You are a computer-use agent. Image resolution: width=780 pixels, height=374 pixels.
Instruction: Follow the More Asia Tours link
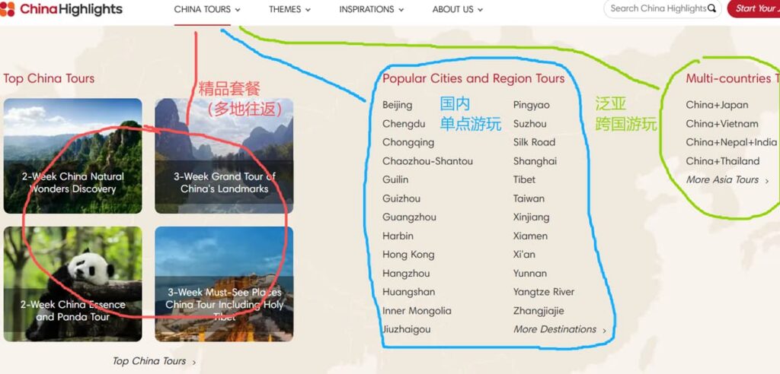coord(722,180)
